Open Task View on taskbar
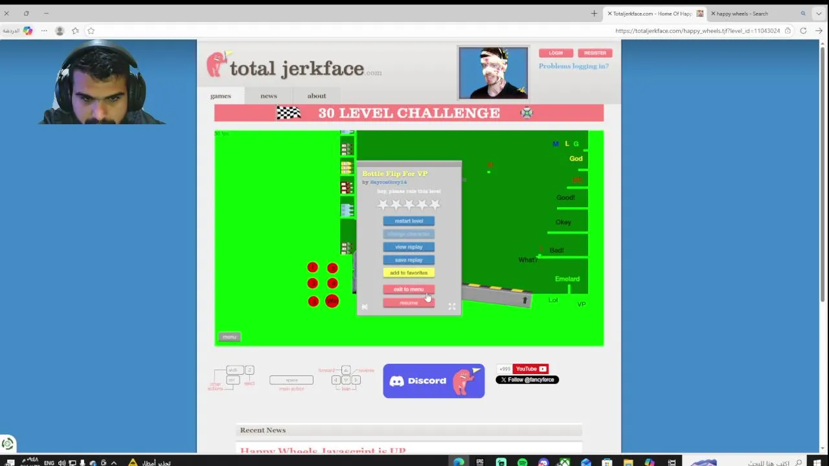Viewport: 829px width, 466px height. 672,462
